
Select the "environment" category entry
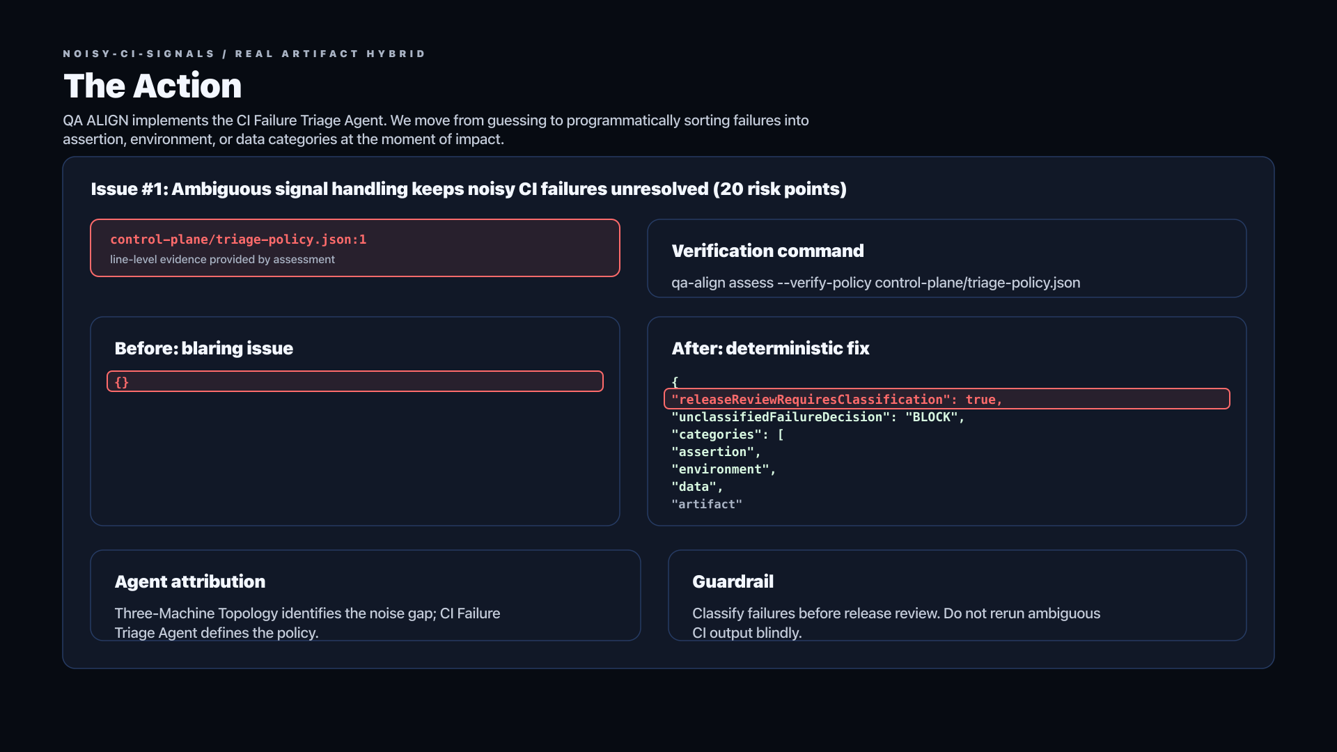724,469
